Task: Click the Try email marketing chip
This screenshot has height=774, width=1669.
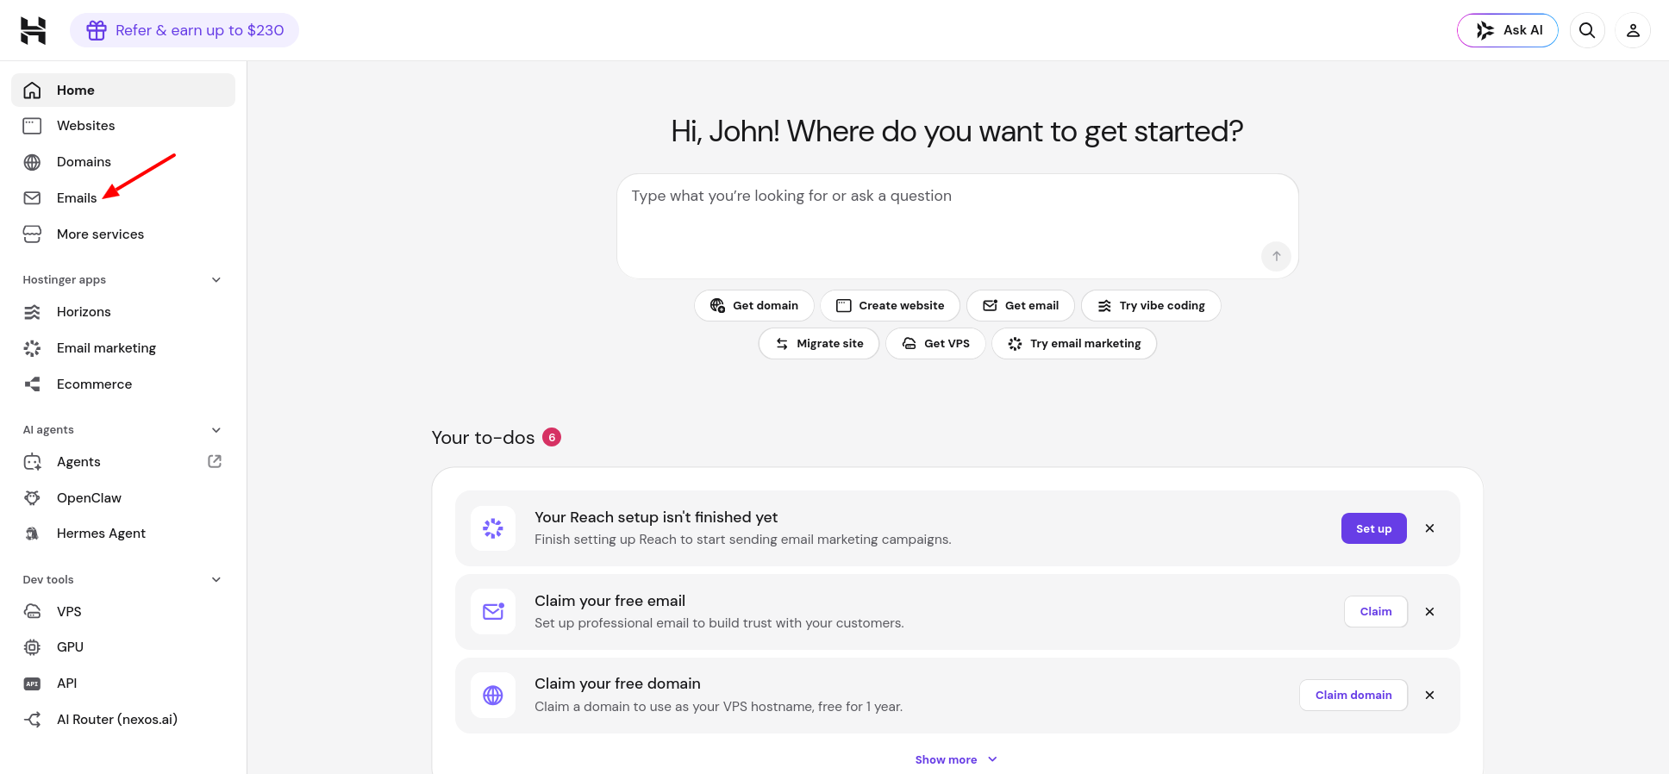Action: click(1074, 344)
